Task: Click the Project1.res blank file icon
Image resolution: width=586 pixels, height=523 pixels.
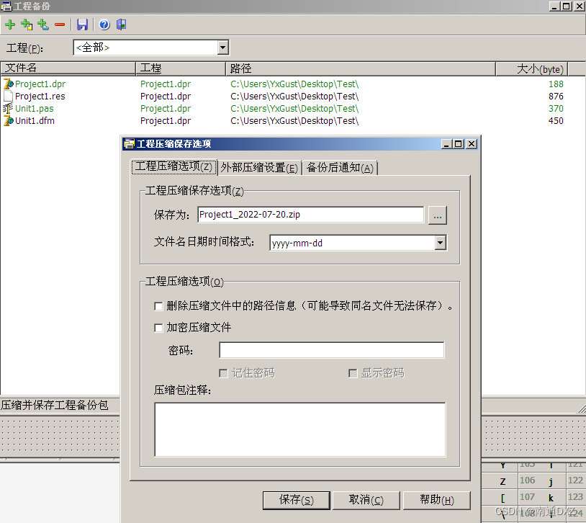Action: pyautogui.click(x=8, y=96)
